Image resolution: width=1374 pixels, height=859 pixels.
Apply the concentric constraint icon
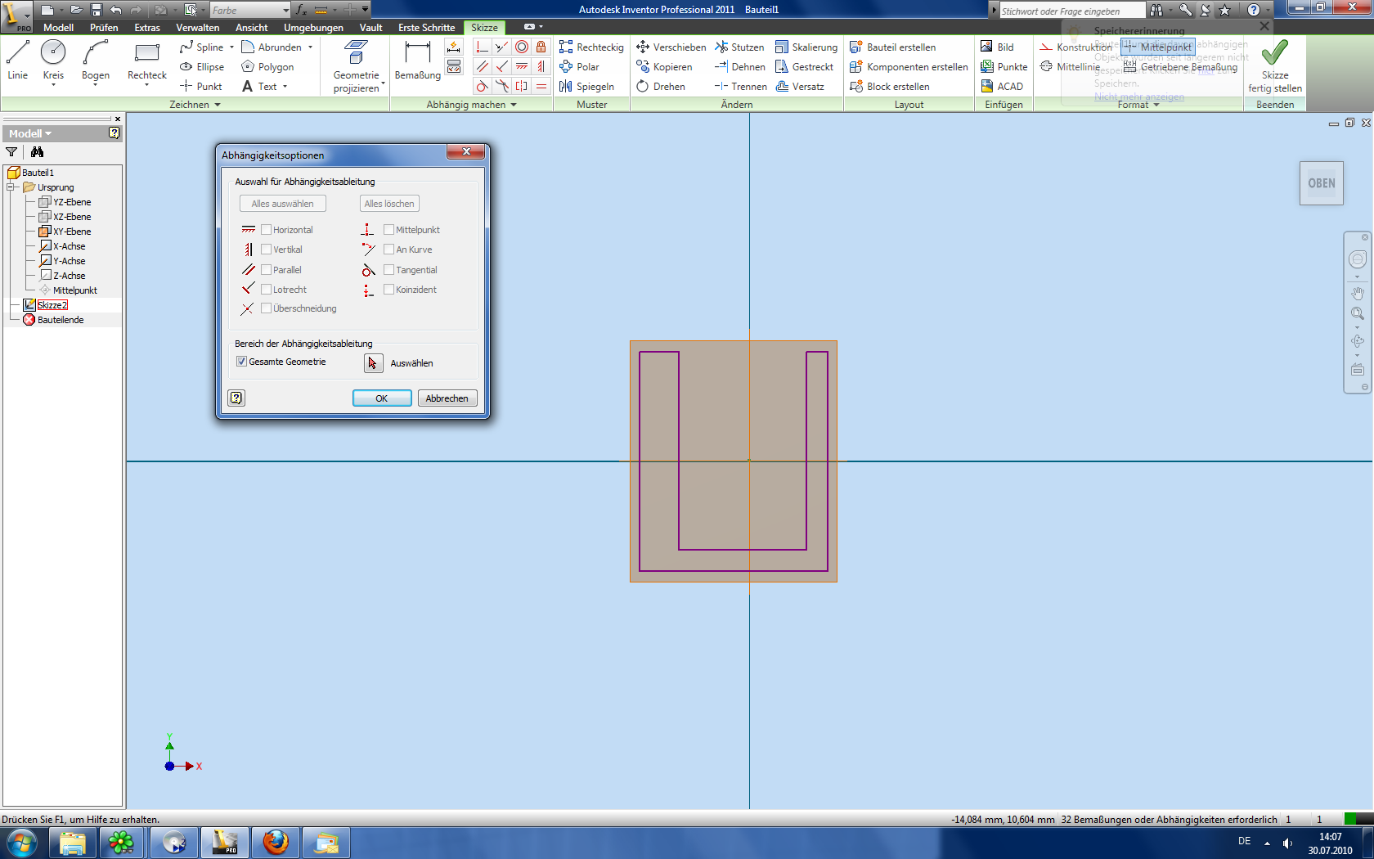(x=522, y=47)
